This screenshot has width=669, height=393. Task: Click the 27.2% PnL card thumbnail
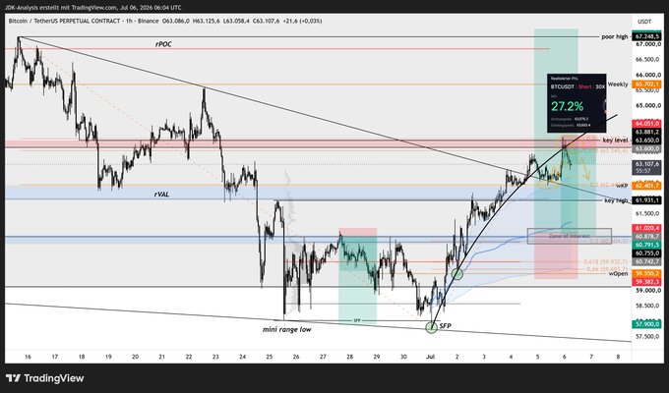tap(577, 103)
